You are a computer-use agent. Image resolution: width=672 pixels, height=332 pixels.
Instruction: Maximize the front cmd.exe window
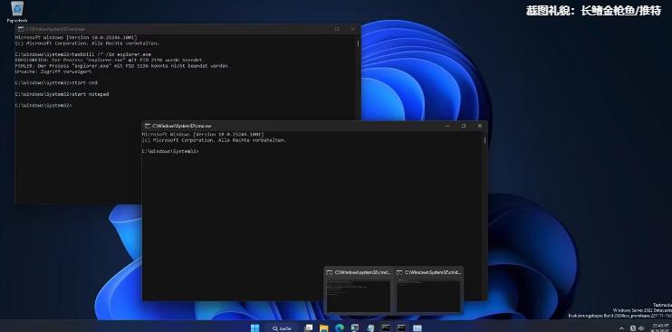pyautogui.click(x=464, y=126)
